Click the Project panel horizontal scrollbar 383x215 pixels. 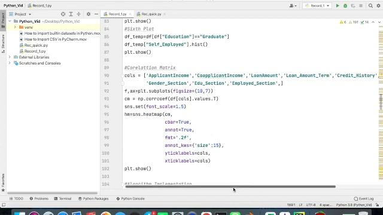point(52,193)
